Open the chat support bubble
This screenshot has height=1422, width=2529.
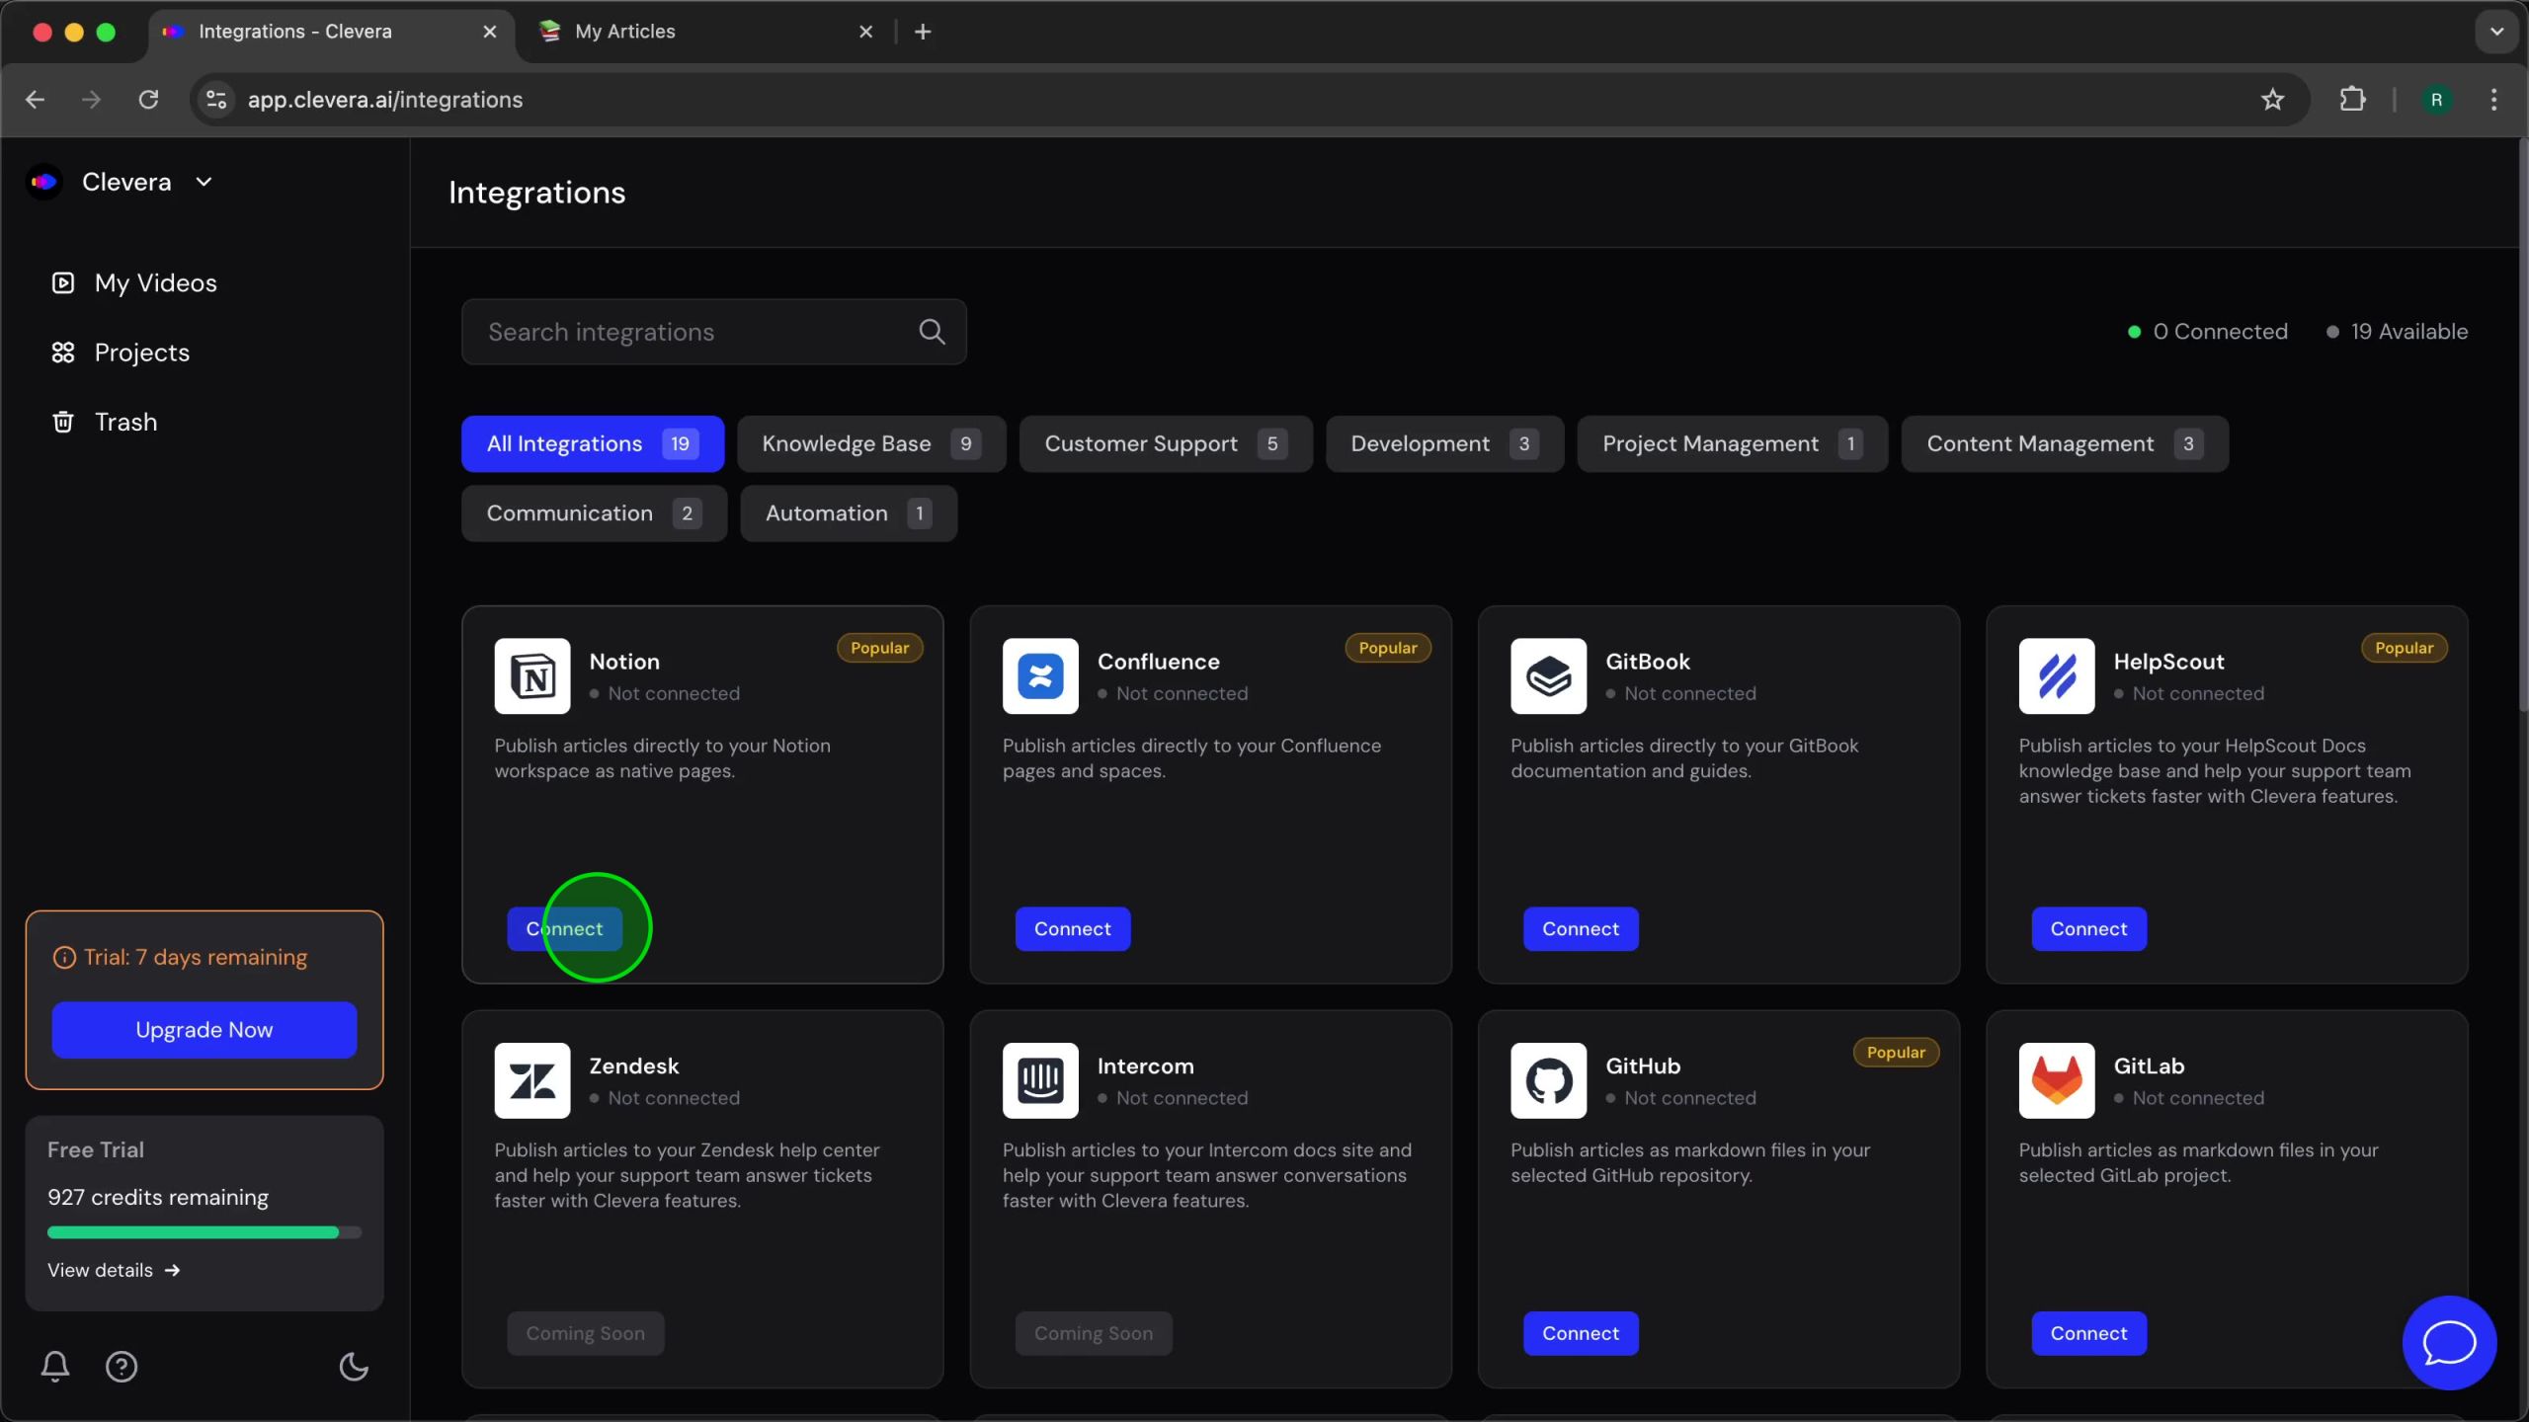coord(2449,1343)
